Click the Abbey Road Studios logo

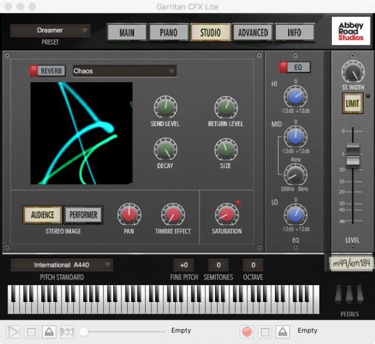tap(351, 31)
